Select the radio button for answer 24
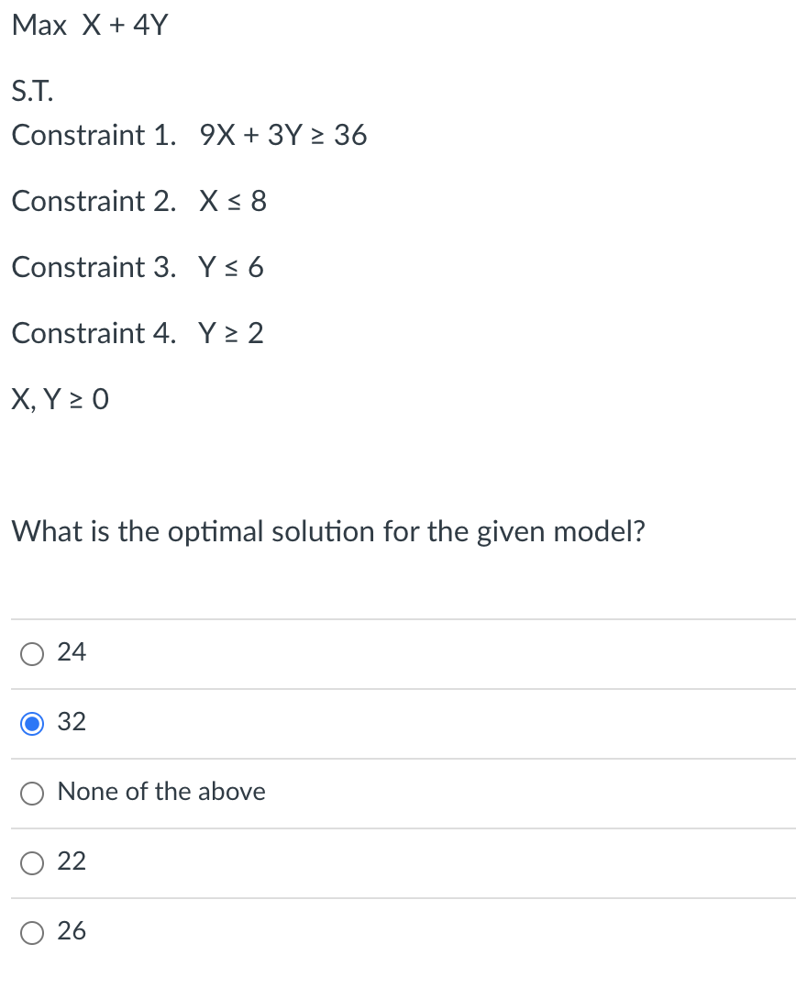 point(32,654)
